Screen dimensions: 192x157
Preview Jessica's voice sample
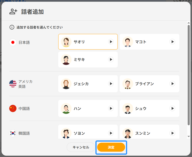[x=111, y=84]
